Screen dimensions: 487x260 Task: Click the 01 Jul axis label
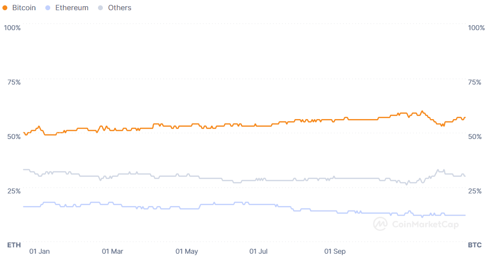pyautogui.click(x=259, y=251)
